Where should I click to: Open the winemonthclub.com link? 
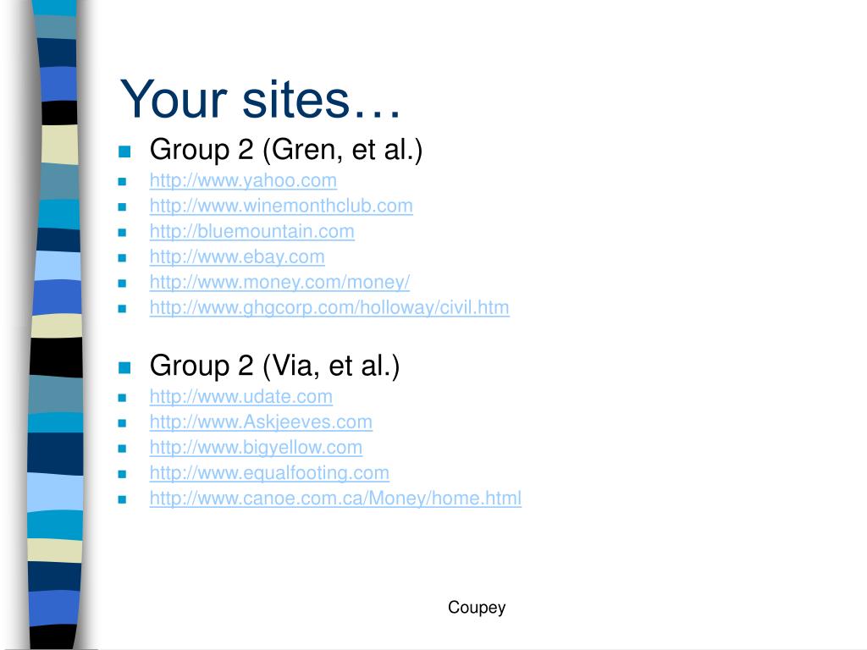click(x=281, y=207)
